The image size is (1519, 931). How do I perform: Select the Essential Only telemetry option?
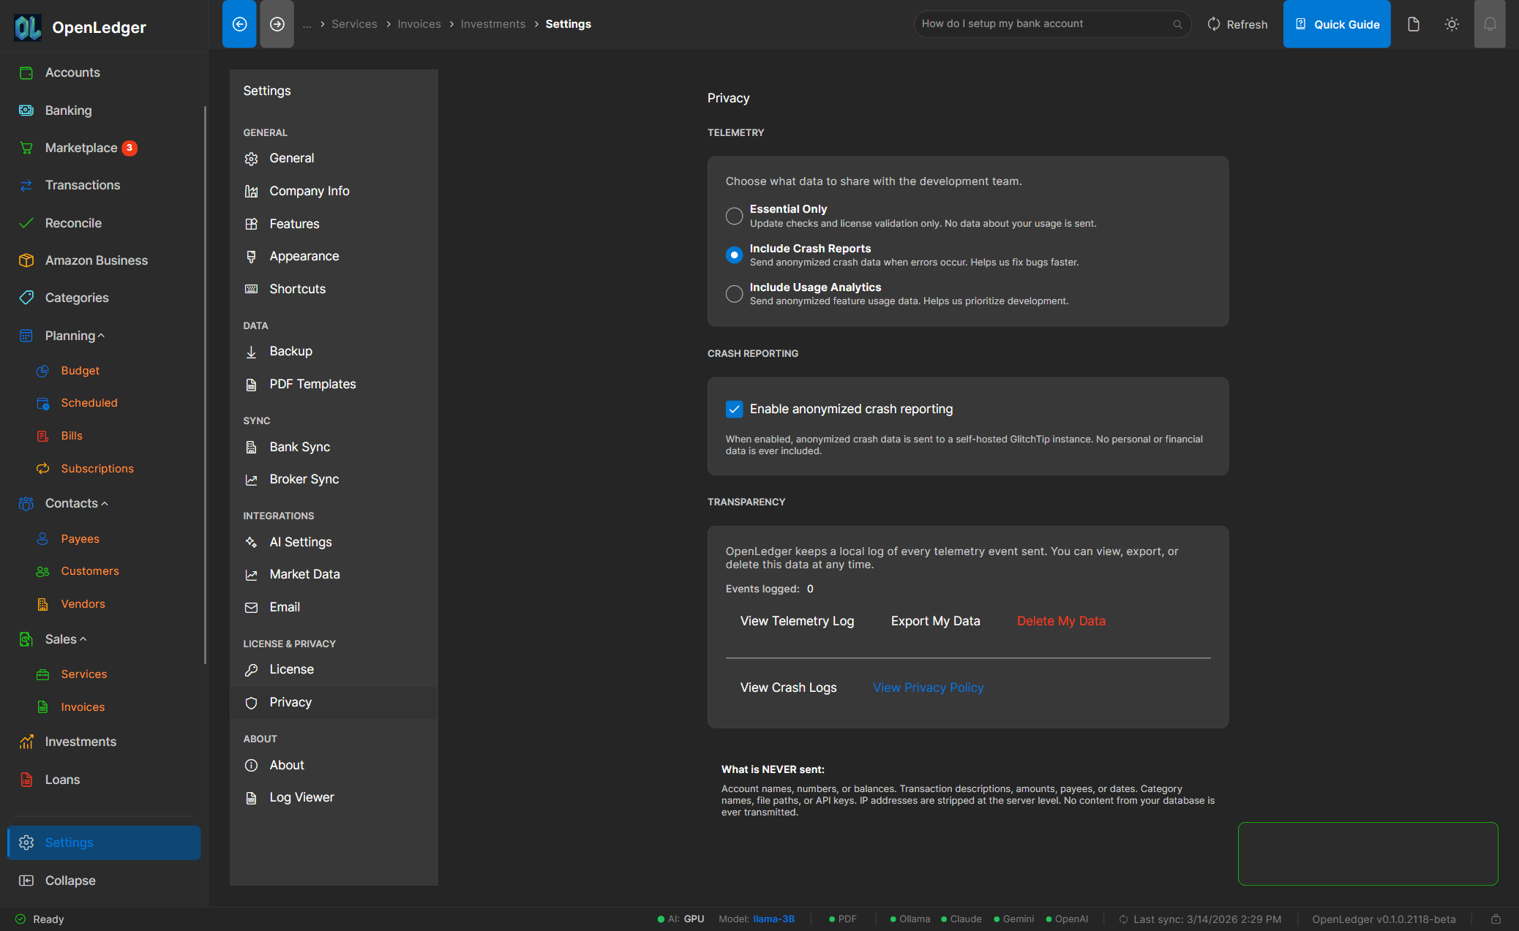pos(734,216)
